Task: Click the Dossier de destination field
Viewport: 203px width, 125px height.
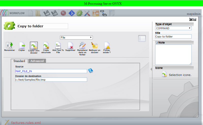Action: pyautogui.click(x=51, y=80)
